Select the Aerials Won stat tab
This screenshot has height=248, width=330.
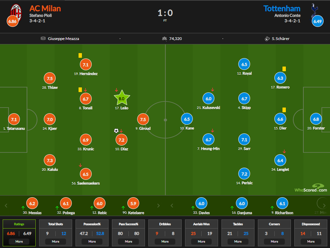point(201,224)
